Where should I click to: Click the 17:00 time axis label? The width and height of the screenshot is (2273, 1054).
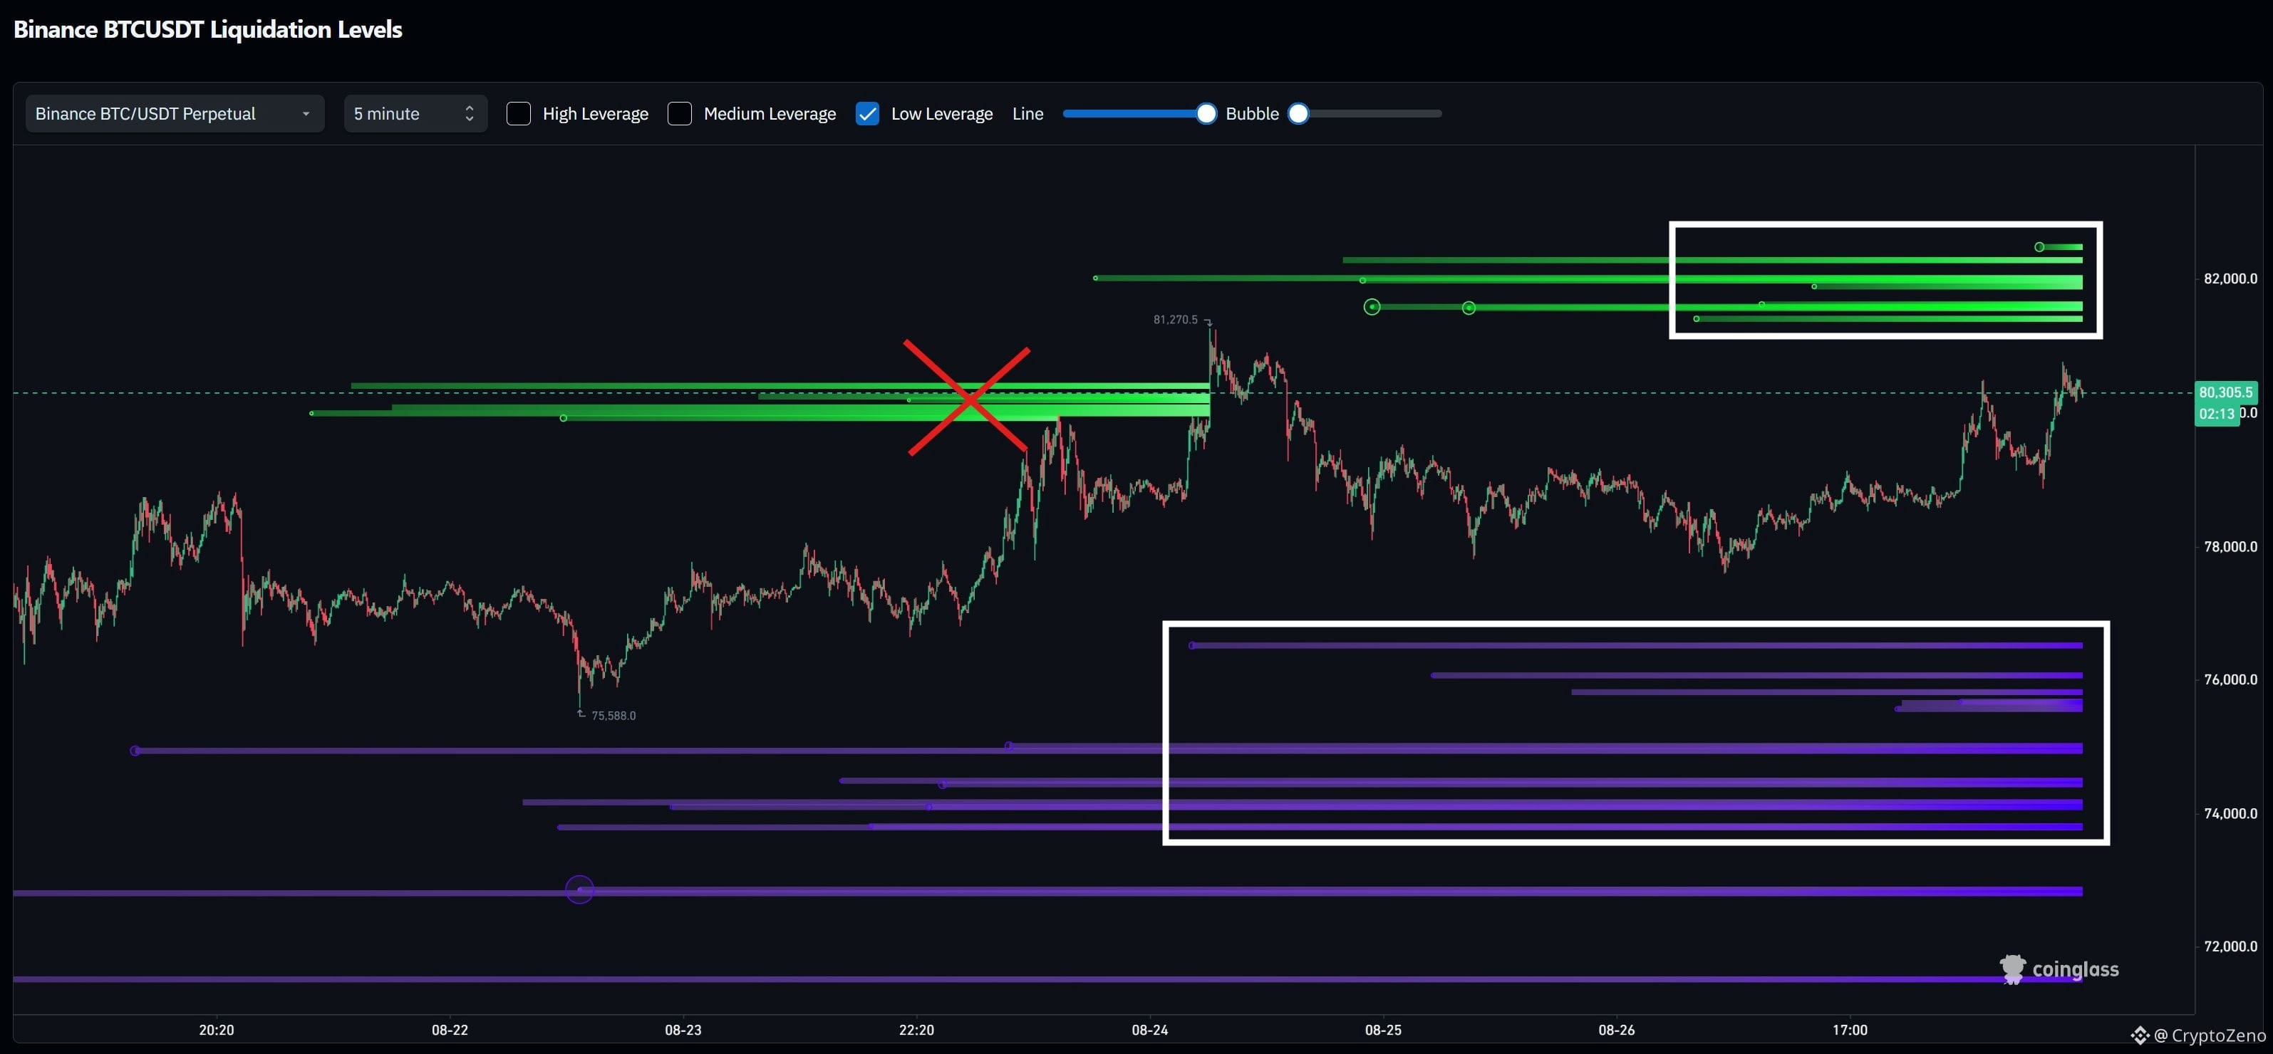(1850, 1030)
